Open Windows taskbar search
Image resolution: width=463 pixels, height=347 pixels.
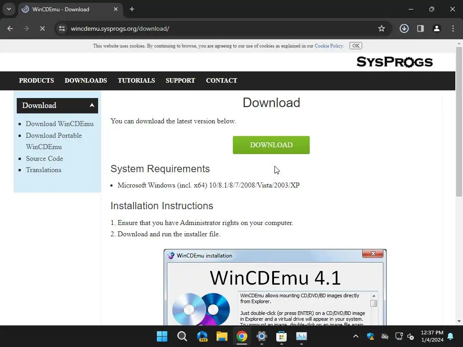coord(182,336)
